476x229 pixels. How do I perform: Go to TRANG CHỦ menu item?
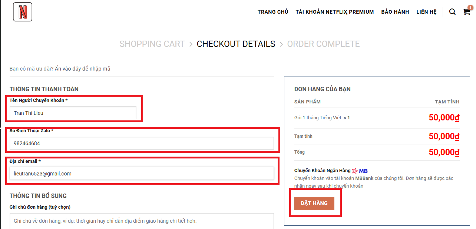click(273, 12)
